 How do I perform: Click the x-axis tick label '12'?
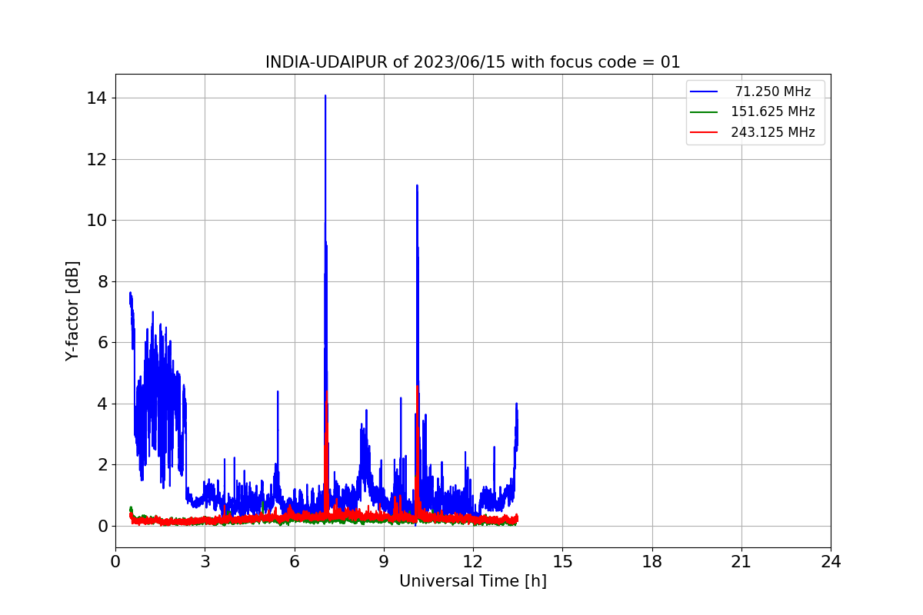pyautogui.click(x=473, y=562)
